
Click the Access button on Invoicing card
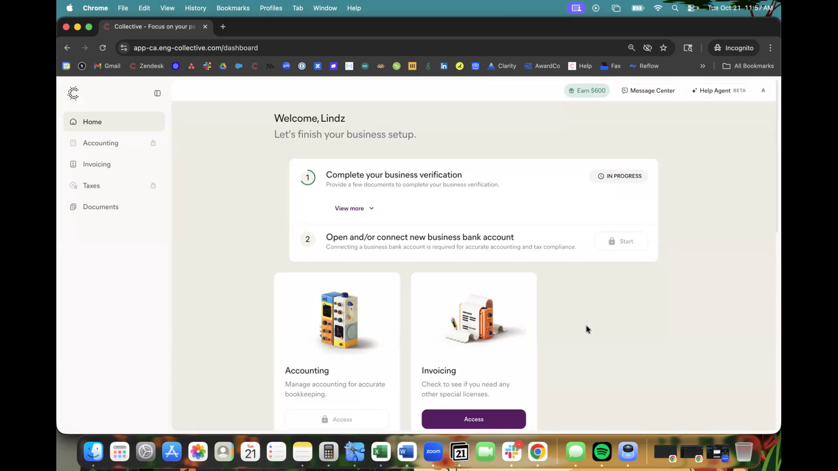pos(474,419)
